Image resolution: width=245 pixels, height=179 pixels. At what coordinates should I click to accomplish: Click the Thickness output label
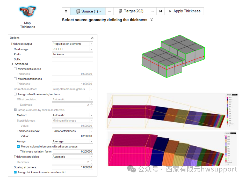pyautogui.click(x=21, y=44)
